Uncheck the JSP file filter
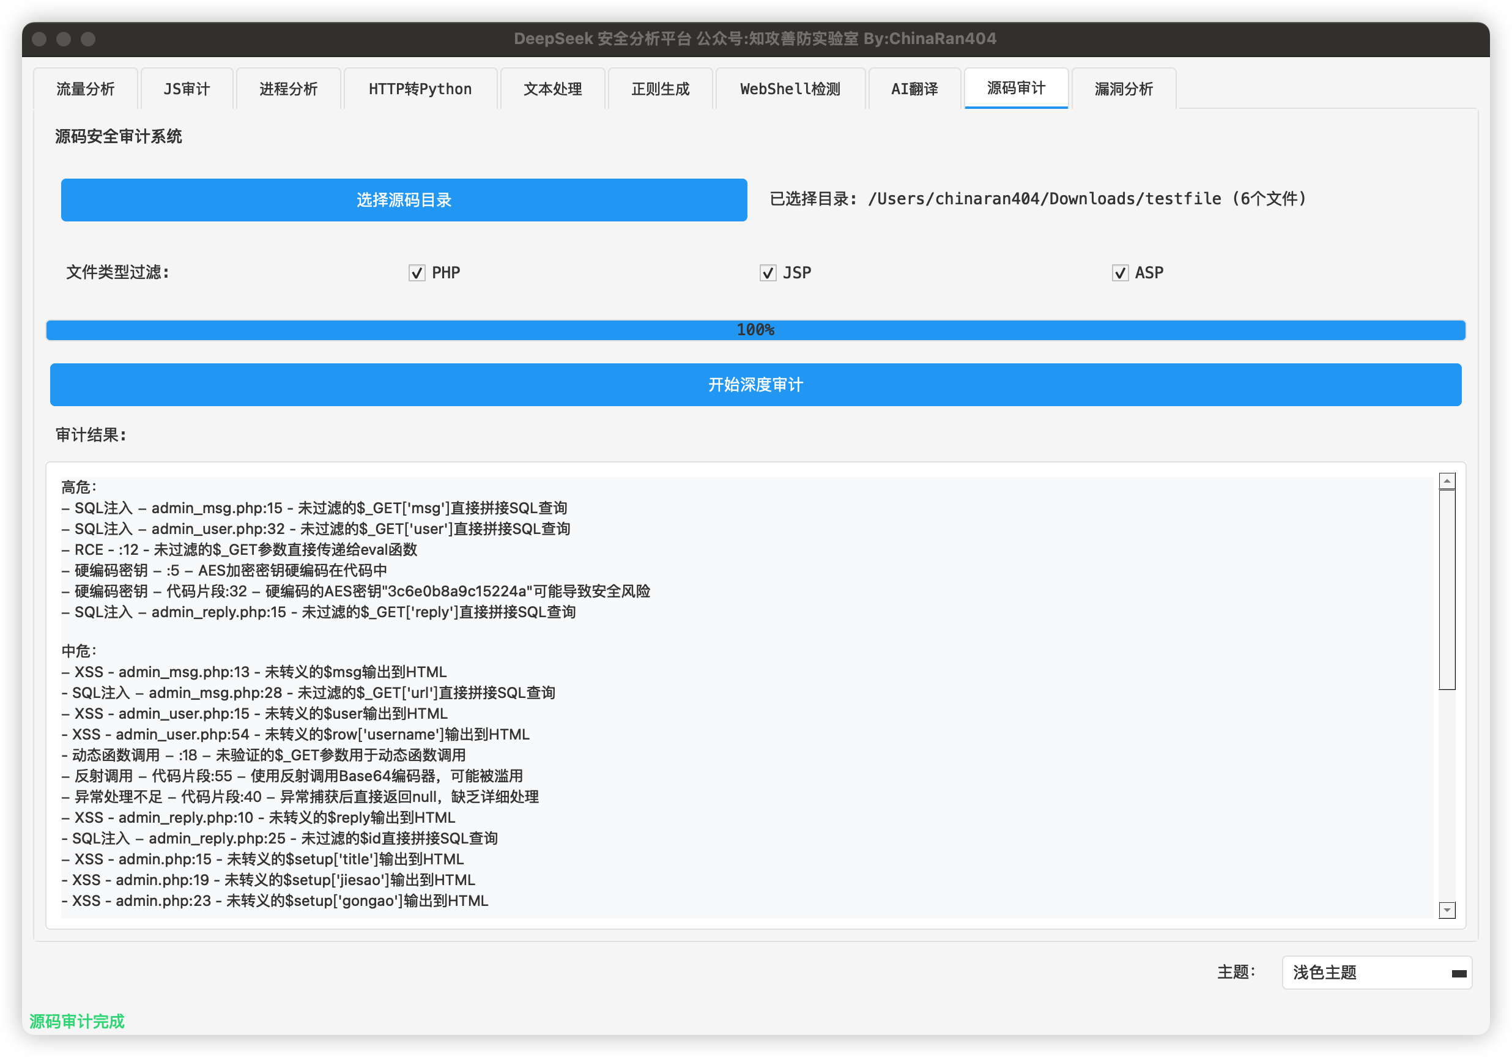This screenshot has width=1512, height=1057. 767,273
